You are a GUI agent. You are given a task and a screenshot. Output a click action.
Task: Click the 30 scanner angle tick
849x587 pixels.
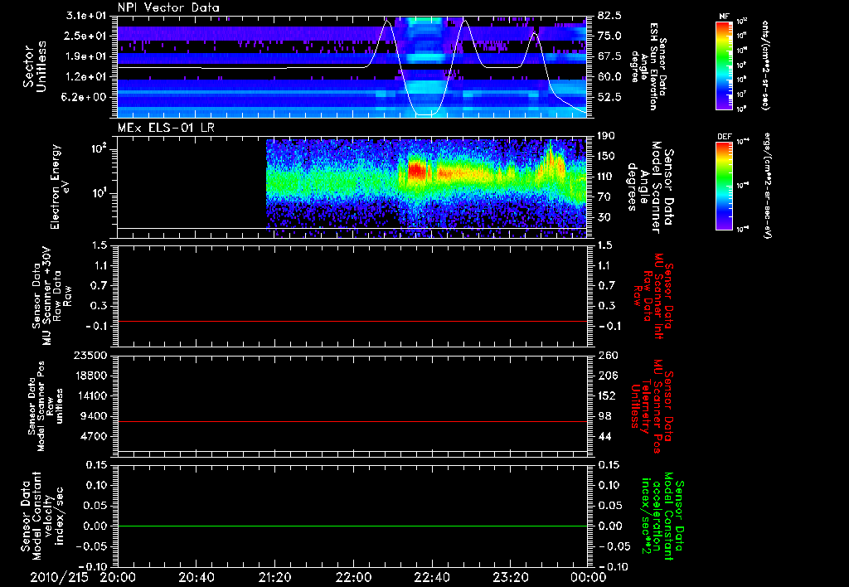pos(604,217)
